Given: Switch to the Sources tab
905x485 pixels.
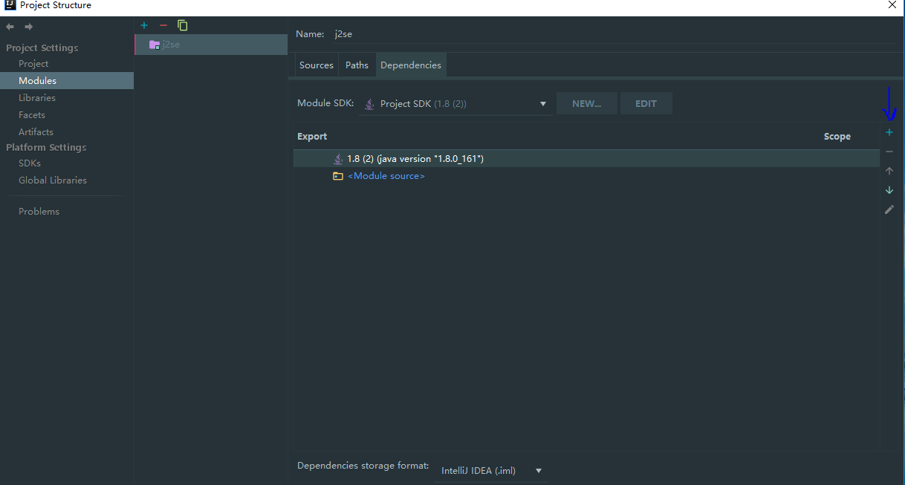Looking at the screenshot, I should 317,65.
